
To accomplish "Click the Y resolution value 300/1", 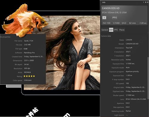I will coord(128,56).
